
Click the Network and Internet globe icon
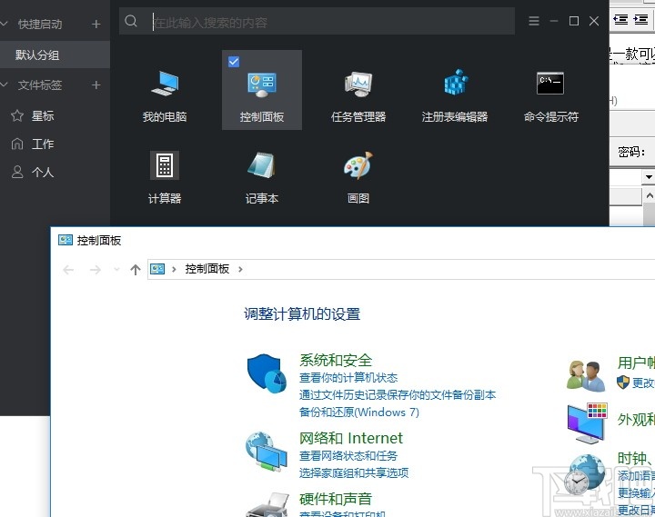(266, 452)
